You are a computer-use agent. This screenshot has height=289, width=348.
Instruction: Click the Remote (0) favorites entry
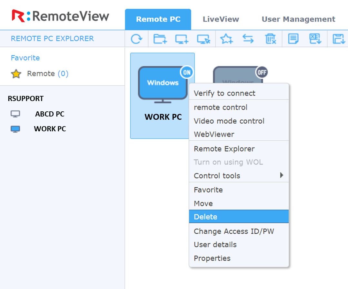point(47,73)
